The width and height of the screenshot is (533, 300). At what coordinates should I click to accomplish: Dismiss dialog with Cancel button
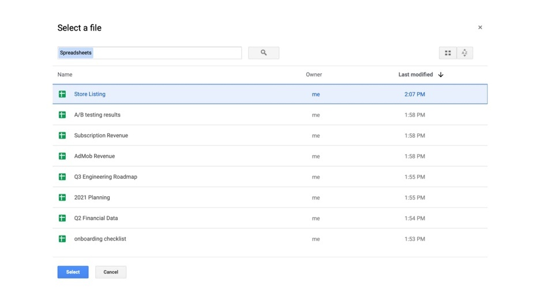coord(111,272)
